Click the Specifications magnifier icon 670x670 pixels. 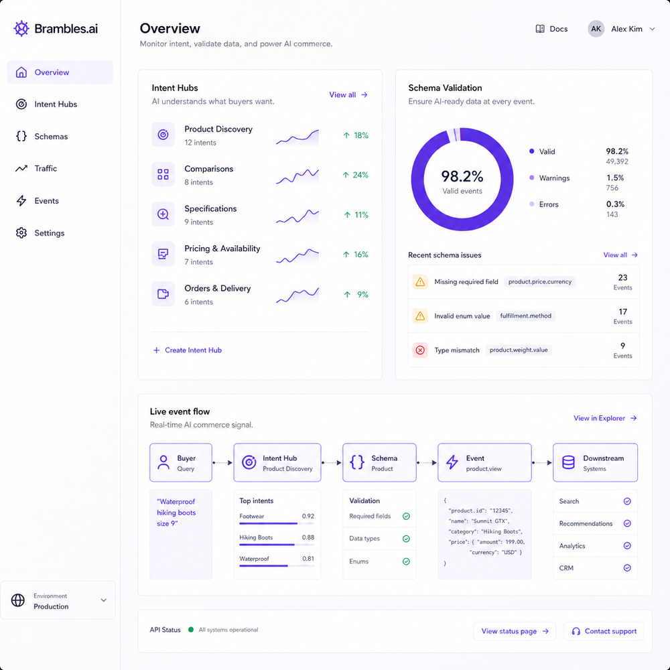point(163,214)
